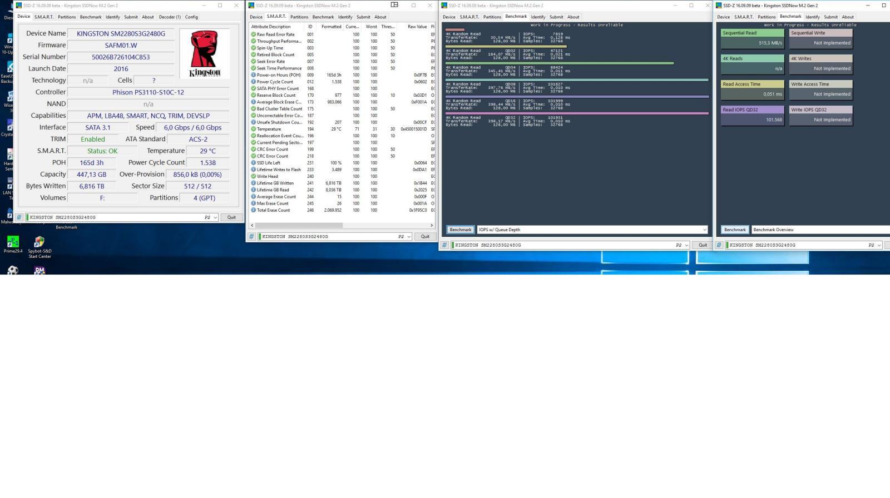Click the refresh icon in the S.M.A.R.T. window footer

[251, 236]
